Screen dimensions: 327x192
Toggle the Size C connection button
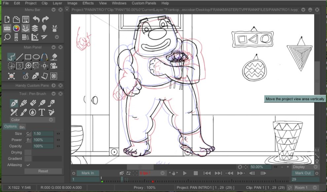28,134
